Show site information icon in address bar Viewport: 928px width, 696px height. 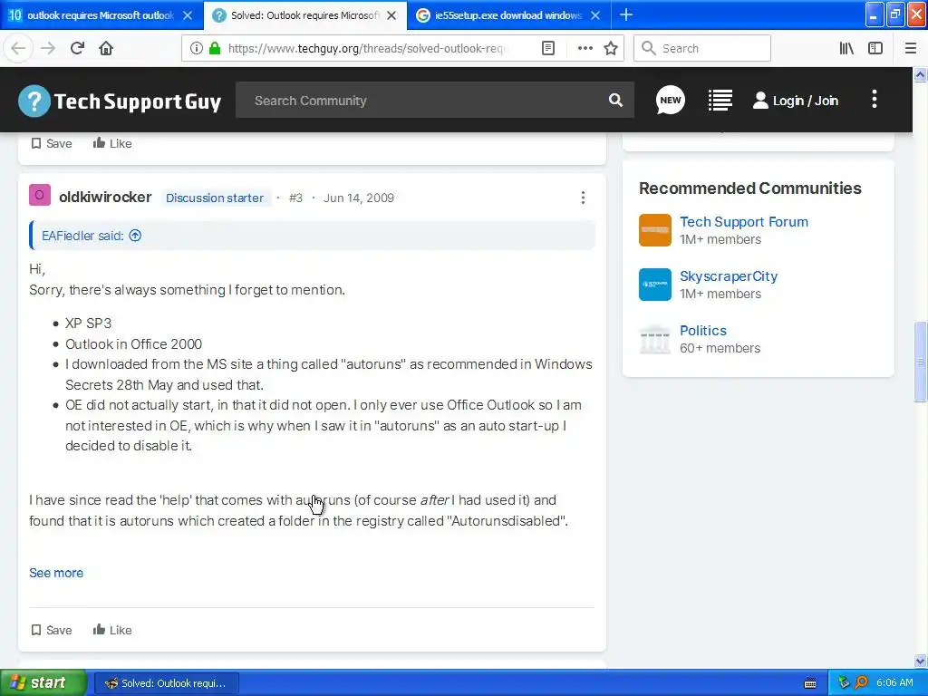pos(196,49)
